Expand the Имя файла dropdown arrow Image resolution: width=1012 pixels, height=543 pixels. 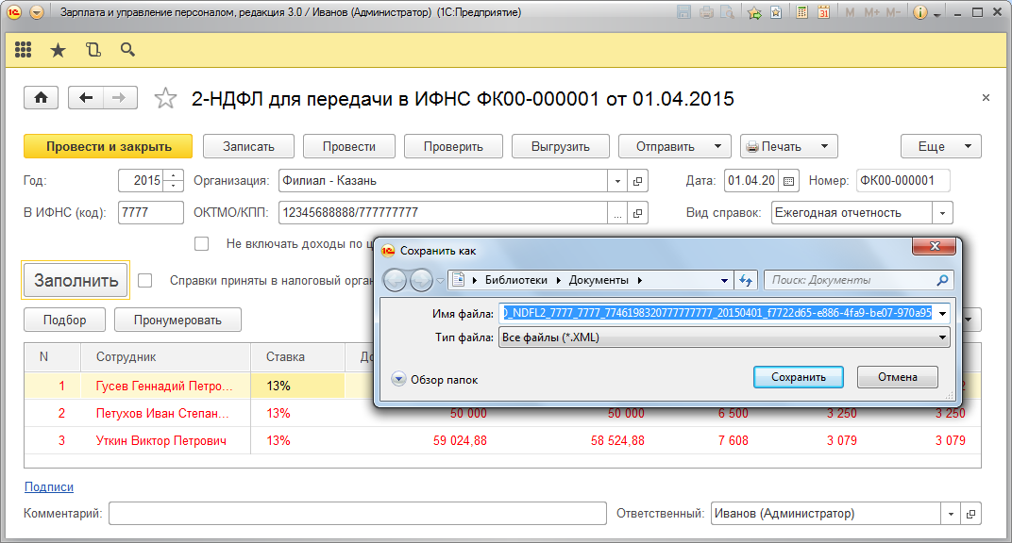(x=942, y=314)
